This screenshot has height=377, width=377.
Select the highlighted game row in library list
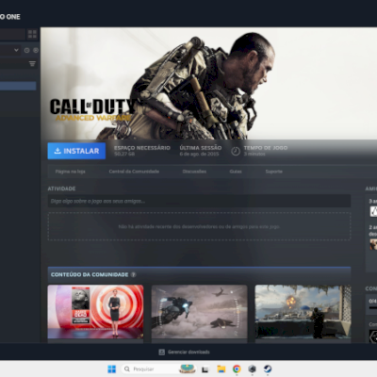[18, 86]
